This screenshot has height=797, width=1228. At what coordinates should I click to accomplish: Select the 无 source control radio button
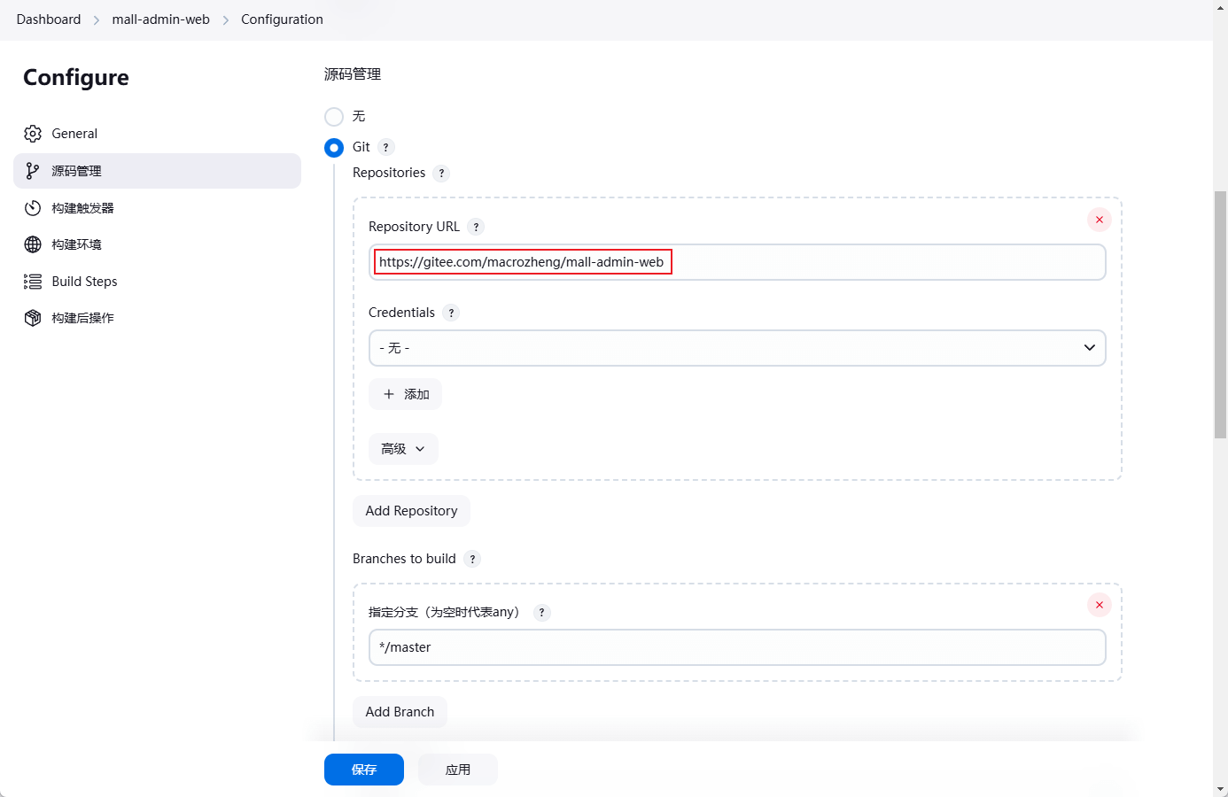coord(334,117)
